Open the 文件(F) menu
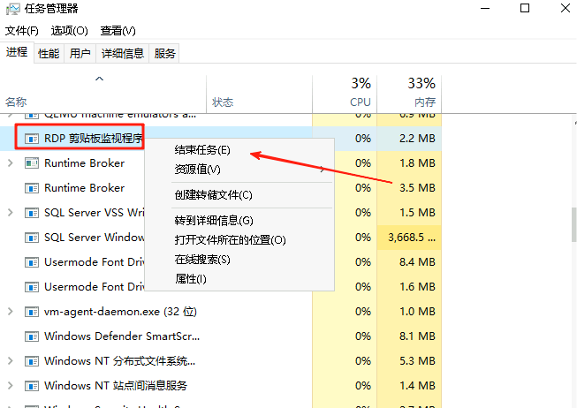The image size is (577, 408). pyautogui.click(x=22, y=31)
